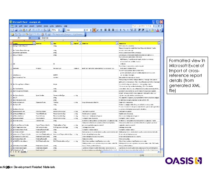Viewport: 214px width, 171px height.
Task: Apply the Fill Color bucket
Action: click(152, 30)
